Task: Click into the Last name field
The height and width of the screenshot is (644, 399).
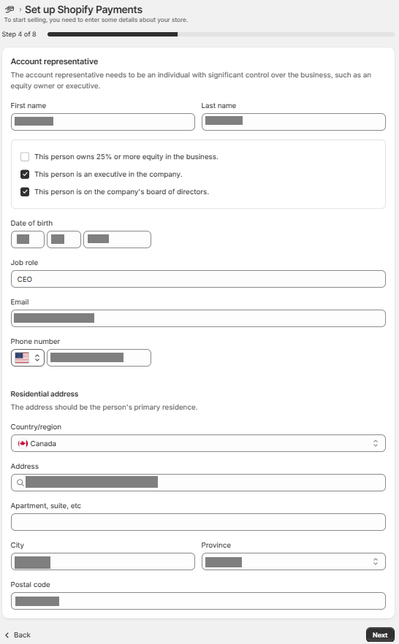Action: pos(293,122)
